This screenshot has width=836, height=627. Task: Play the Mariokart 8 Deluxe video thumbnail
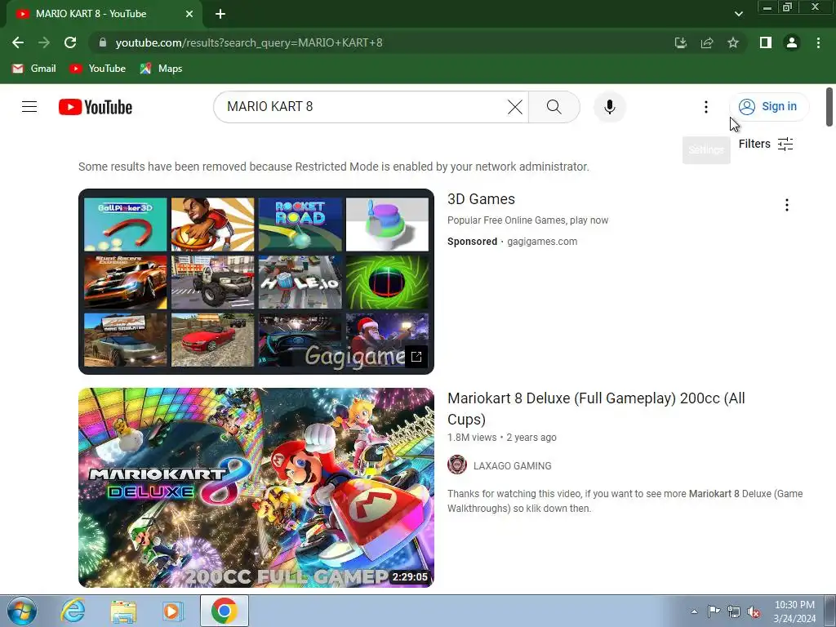coord(256,488)
